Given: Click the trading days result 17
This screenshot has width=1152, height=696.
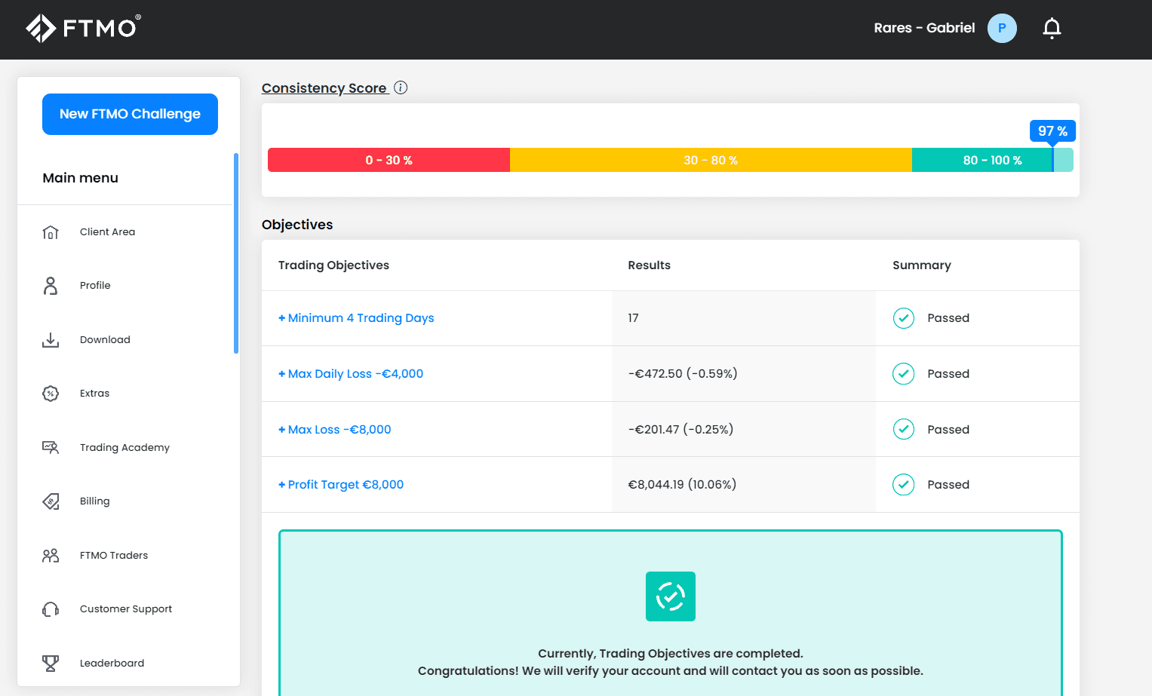Looking at the screenshot, I should coord(633,318).
